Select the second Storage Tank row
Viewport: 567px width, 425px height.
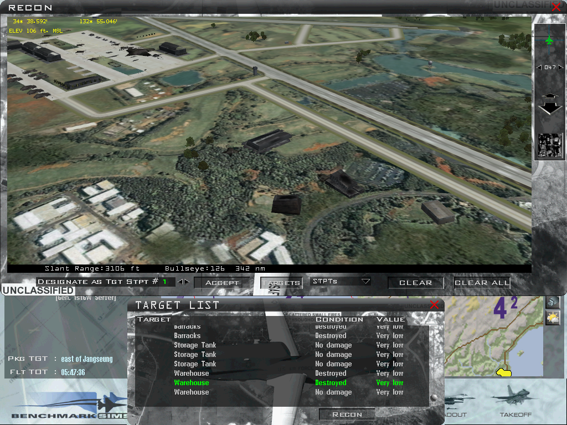[x=288, y=355]
